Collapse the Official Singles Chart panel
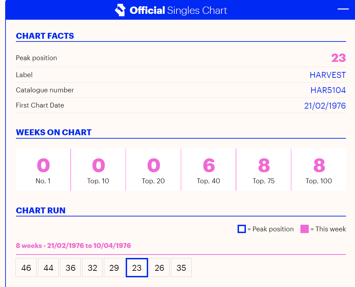355x287 pixels. coord(343,9)
